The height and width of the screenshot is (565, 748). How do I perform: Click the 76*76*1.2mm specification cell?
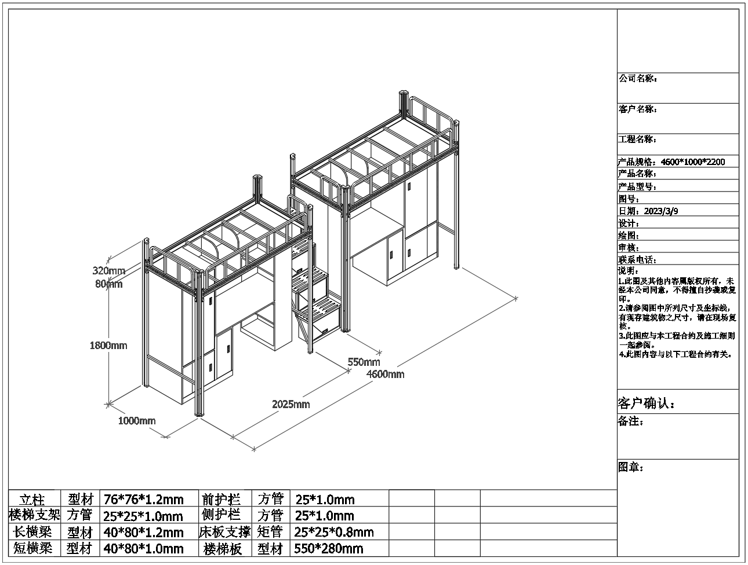tap(143, 500)
